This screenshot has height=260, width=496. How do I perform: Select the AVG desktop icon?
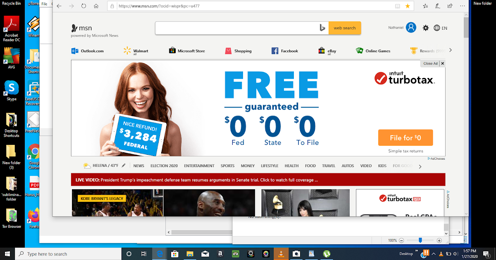12,58
